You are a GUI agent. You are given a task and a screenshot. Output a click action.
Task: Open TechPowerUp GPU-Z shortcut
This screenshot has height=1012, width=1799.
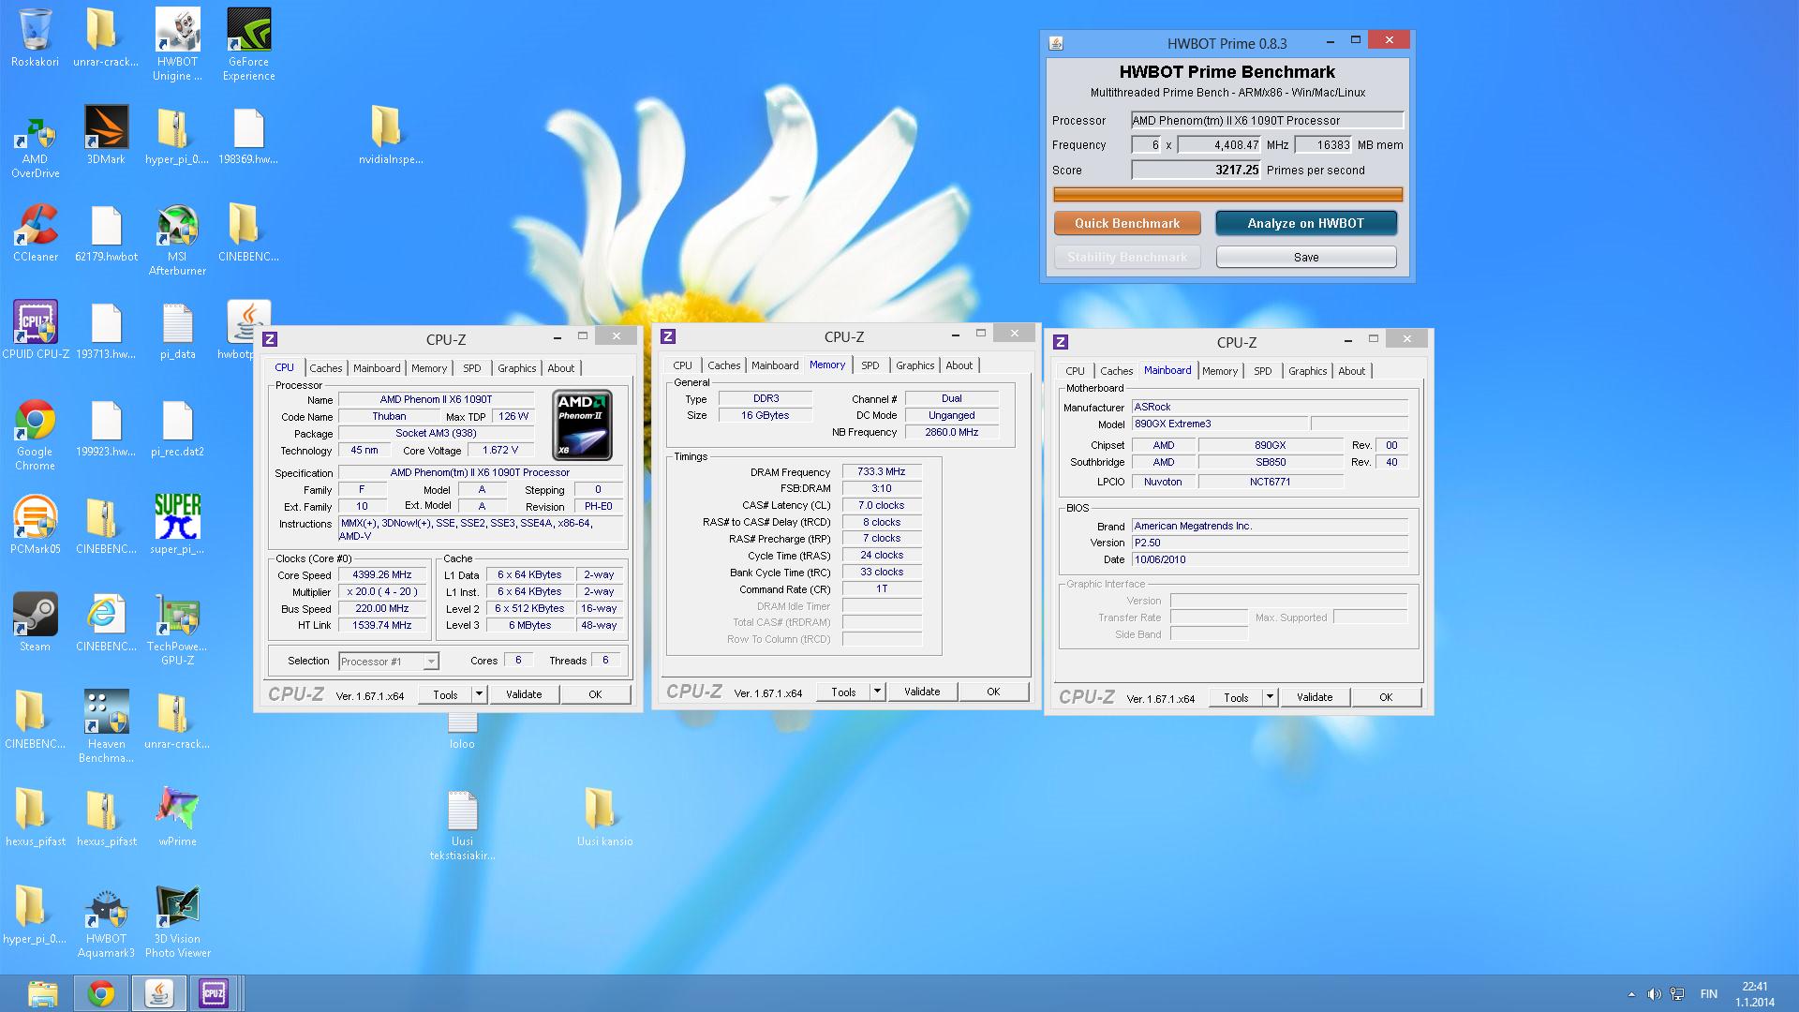click(177, 629)
